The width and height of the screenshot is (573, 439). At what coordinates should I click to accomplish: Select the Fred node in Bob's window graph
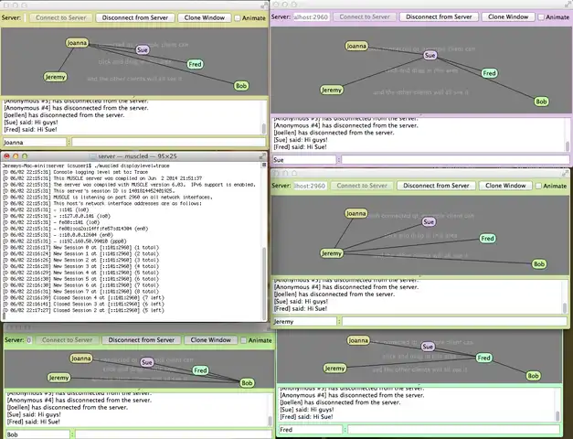[200, 370]
